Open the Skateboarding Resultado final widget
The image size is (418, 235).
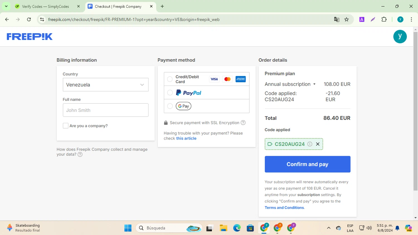(24, 228)
